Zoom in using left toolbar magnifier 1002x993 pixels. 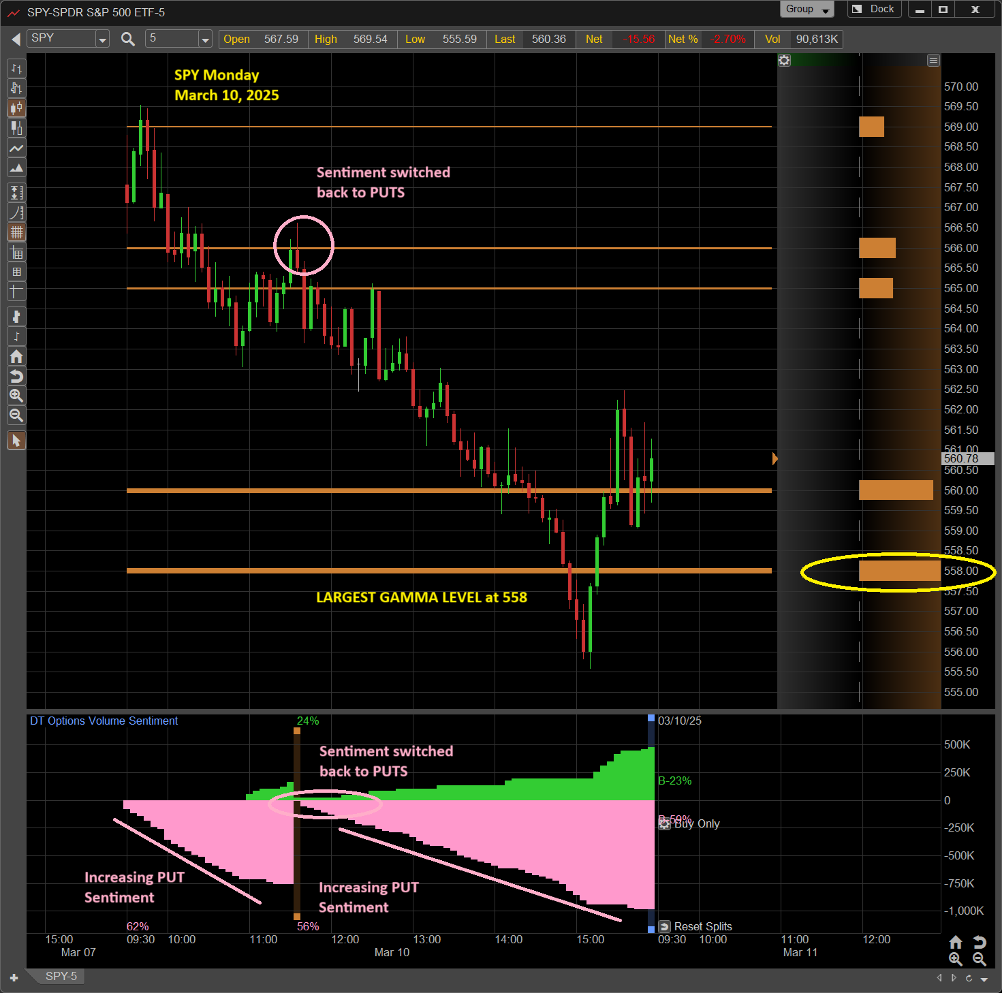(x=16, y=396)
